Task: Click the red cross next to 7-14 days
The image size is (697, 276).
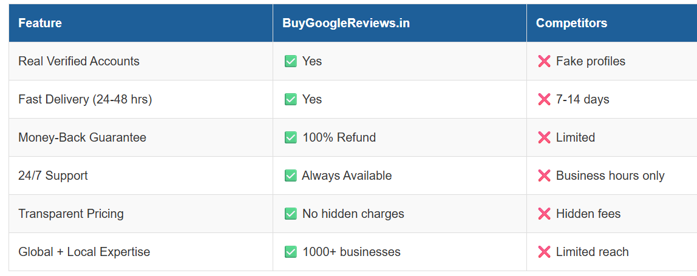Action: 544,99
